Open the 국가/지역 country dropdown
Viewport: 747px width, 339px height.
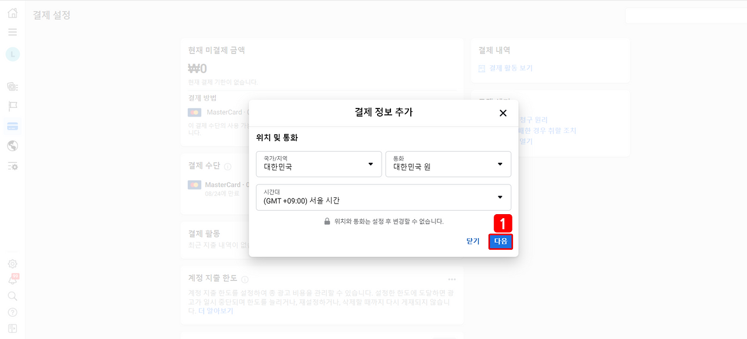pos(319,164)
